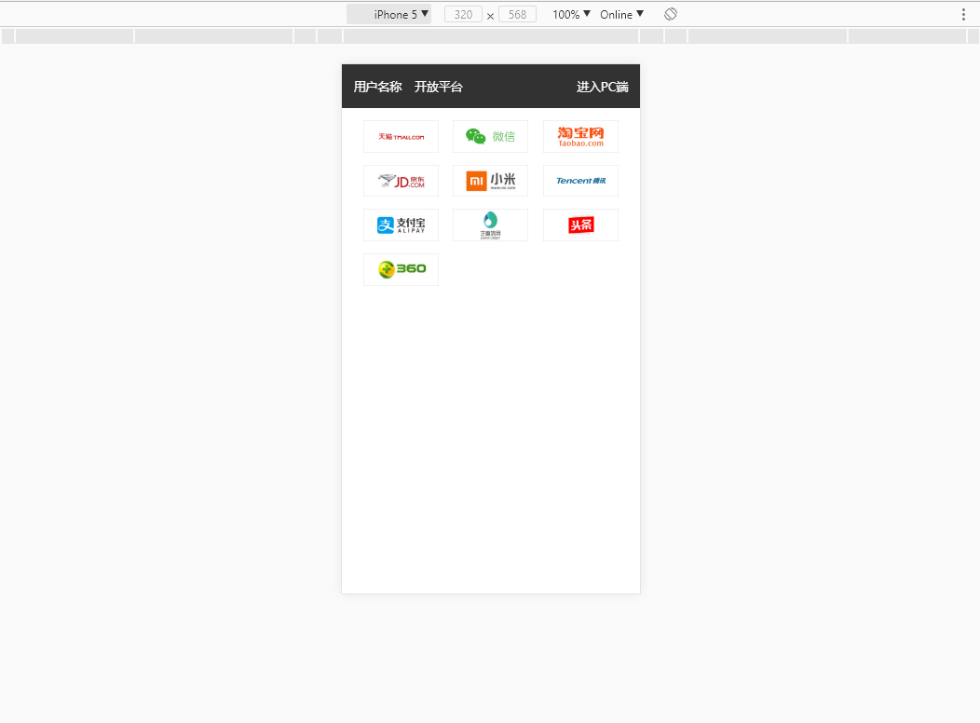Open the Toutiao (头条) red logo tile
The width and height of the screenshot is (980, 723).
coord(580,225)
